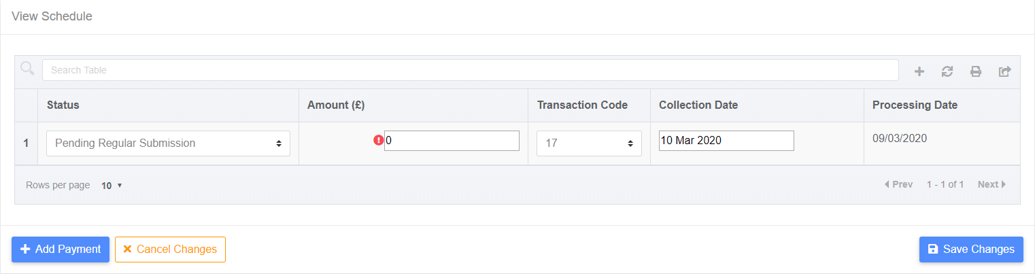This screenshot has width=1035, height=274.
Task: Go to the Next page
Action: [x=992, y=184]
